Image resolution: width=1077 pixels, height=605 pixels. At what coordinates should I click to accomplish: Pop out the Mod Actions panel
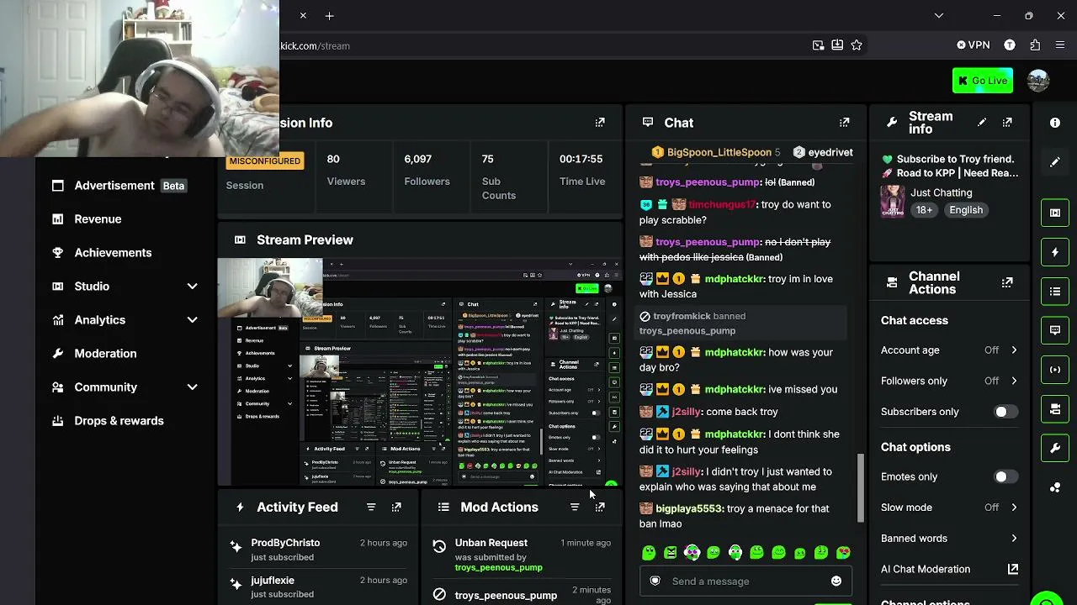[600, 508]
